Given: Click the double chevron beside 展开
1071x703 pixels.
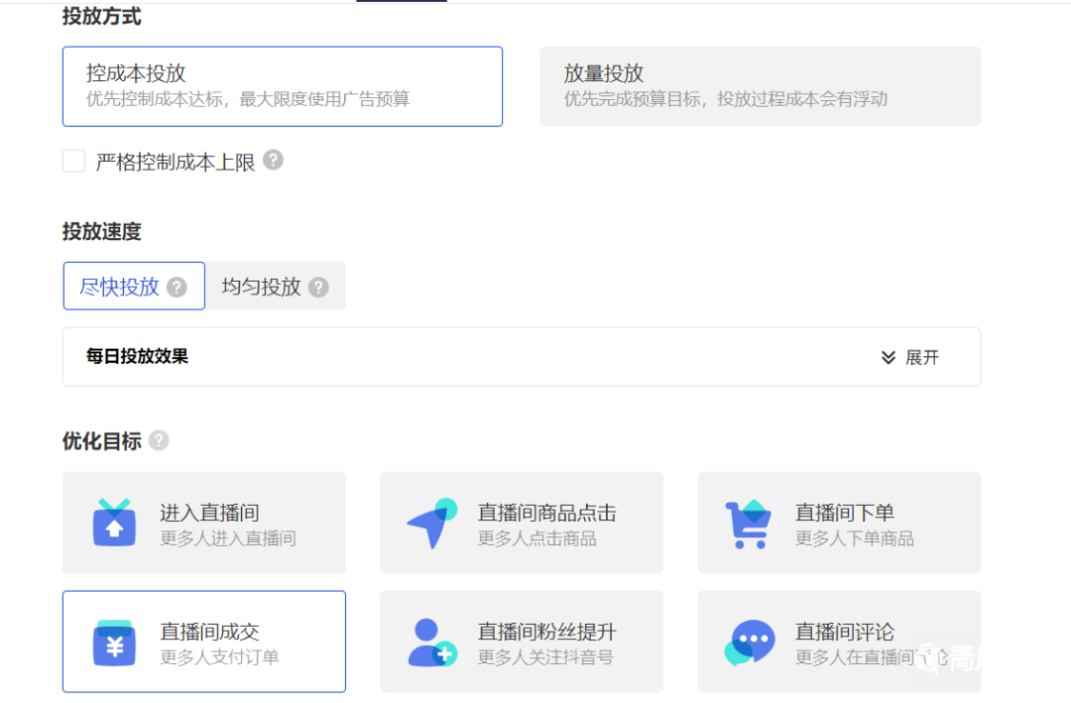Looking at the screenshot, I should tap(889, 358).
